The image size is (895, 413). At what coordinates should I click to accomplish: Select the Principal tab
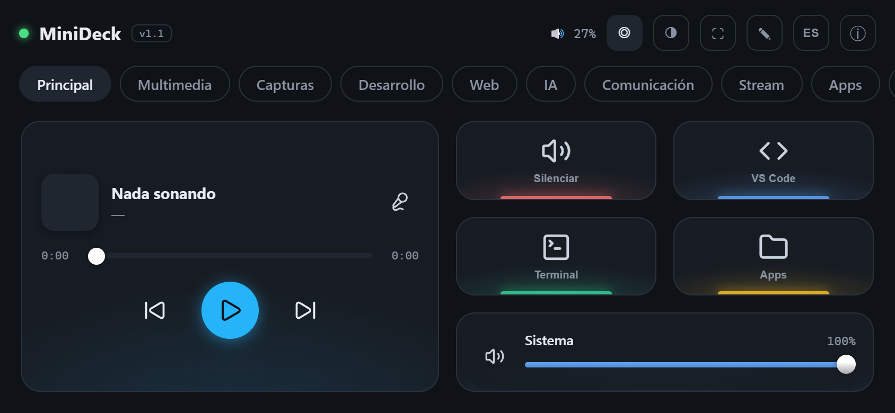click(x=65, y=84)
